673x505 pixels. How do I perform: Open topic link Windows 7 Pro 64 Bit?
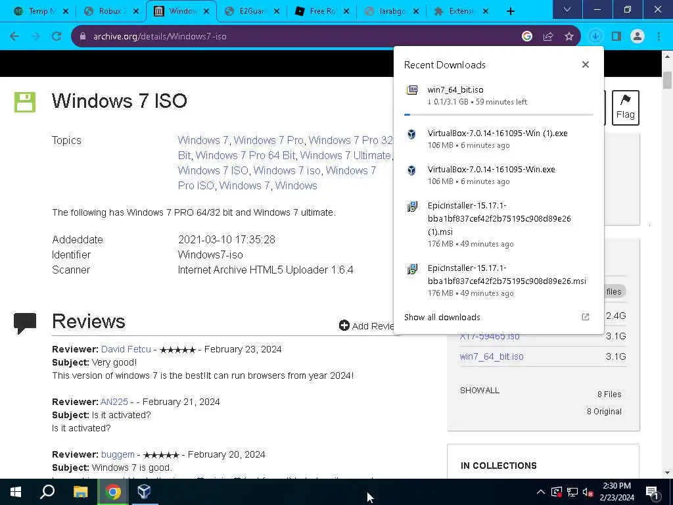(245, 155)
